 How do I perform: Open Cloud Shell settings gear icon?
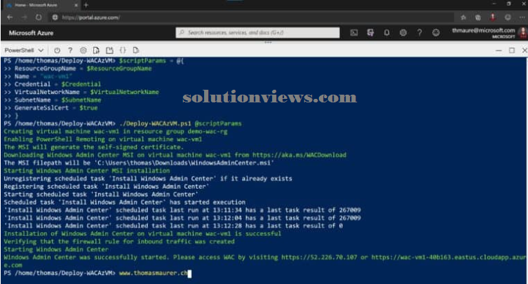[x=83, y=50]
